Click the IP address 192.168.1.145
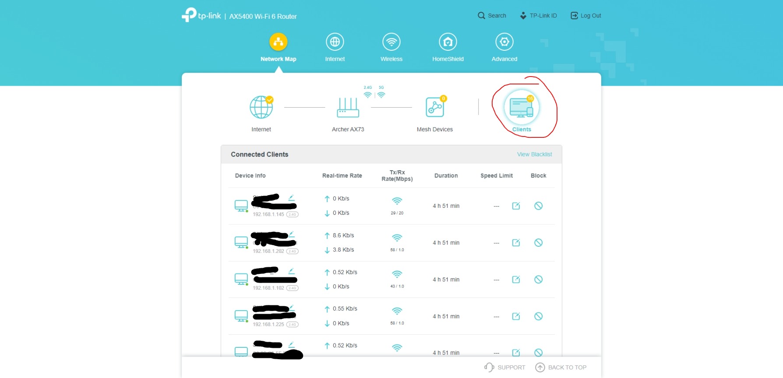Viewport: 783px width, 378px height. coord(268,214)
